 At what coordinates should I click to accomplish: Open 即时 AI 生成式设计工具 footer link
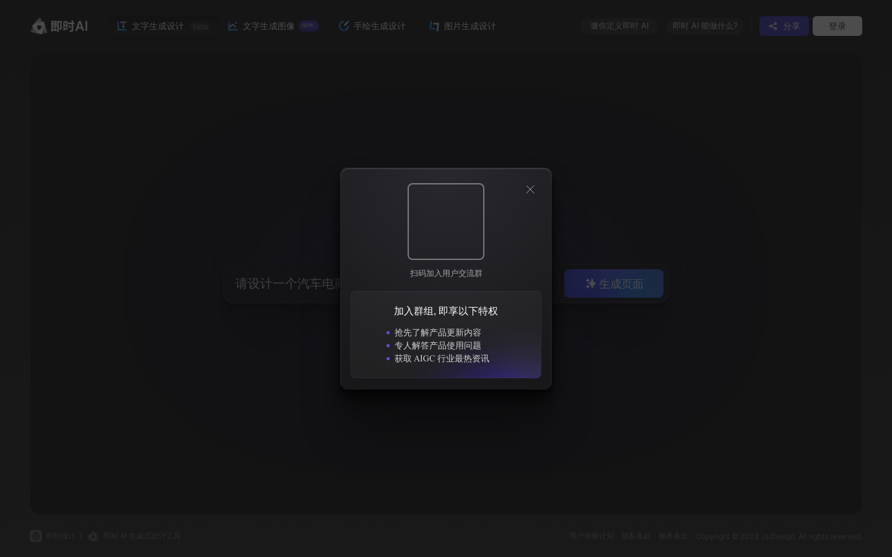pos(134,536)
